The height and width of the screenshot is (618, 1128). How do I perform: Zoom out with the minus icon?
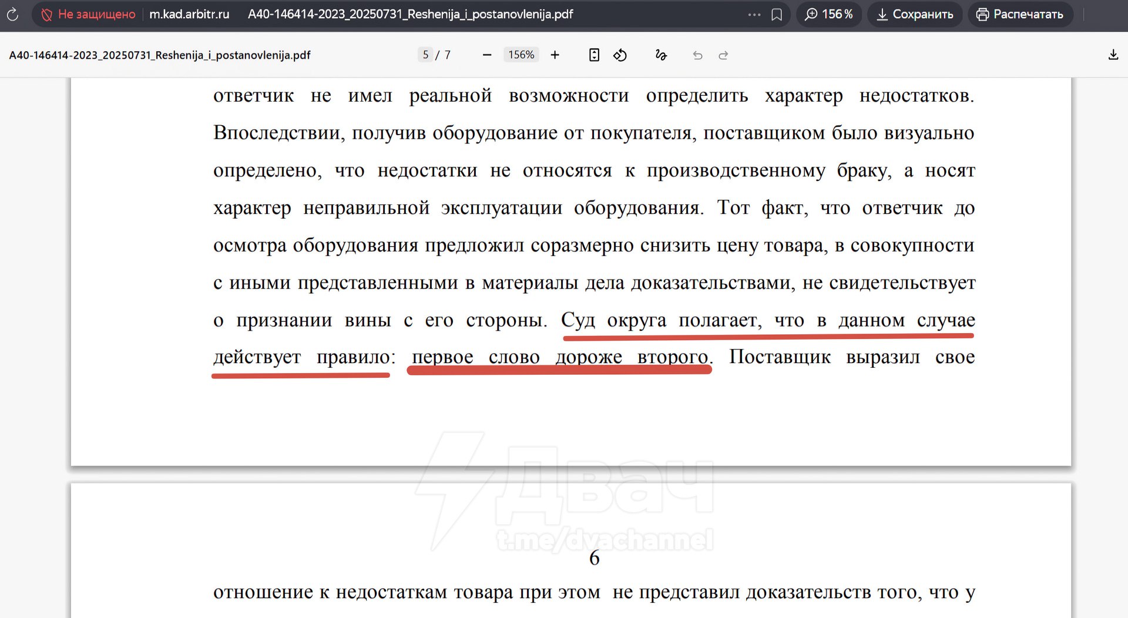(x=486, y=55)
